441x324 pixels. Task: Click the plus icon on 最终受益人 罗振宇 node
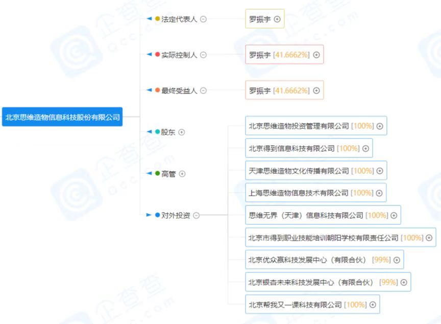(x=315, y=90)
